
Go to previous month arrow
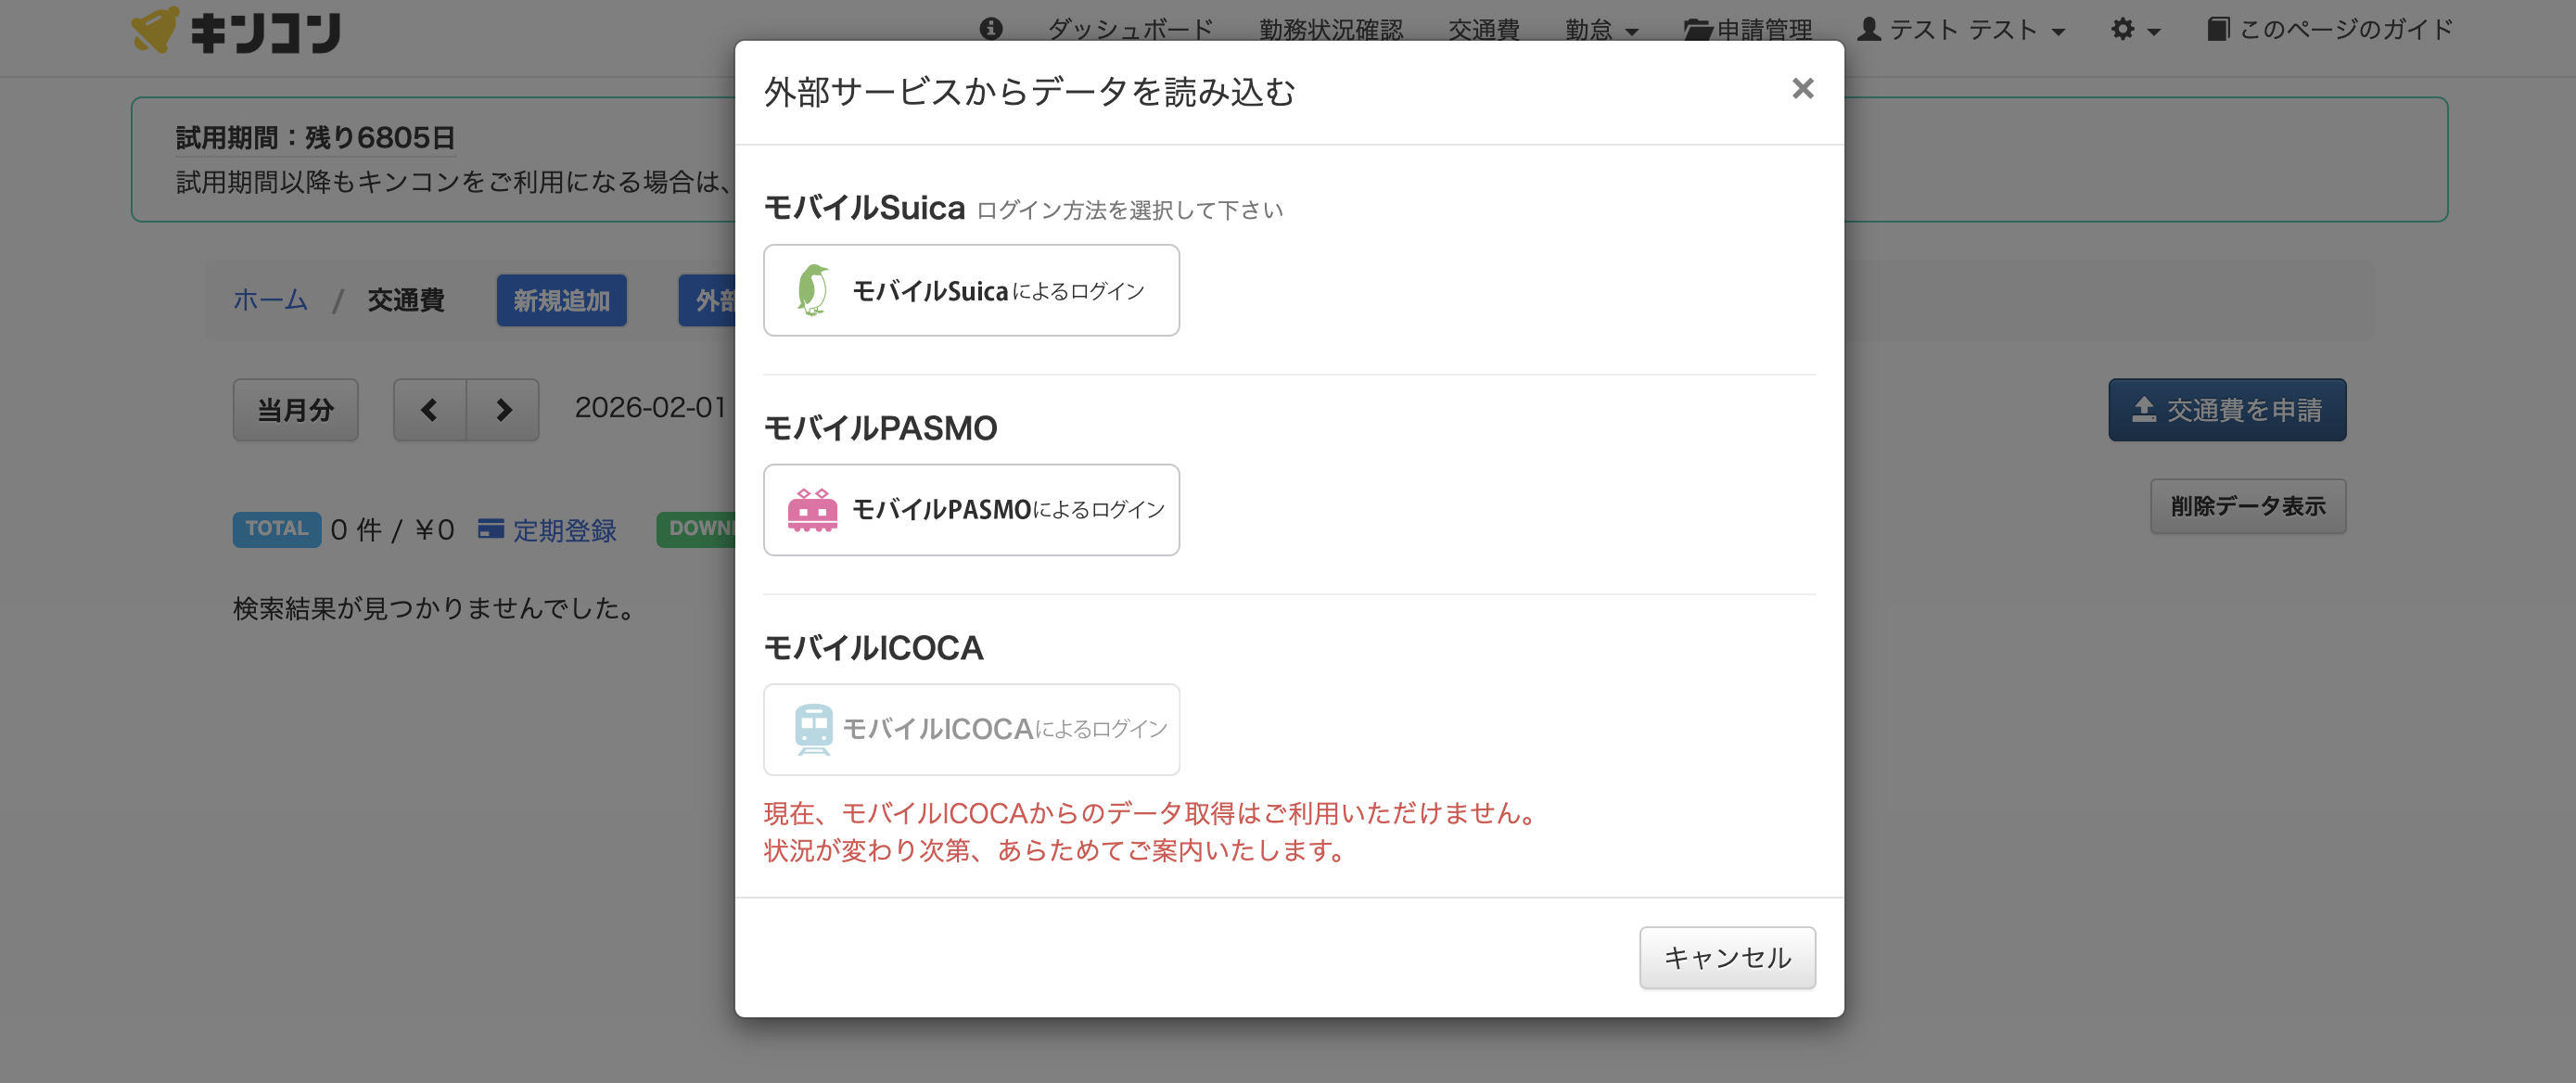point(430,409)
